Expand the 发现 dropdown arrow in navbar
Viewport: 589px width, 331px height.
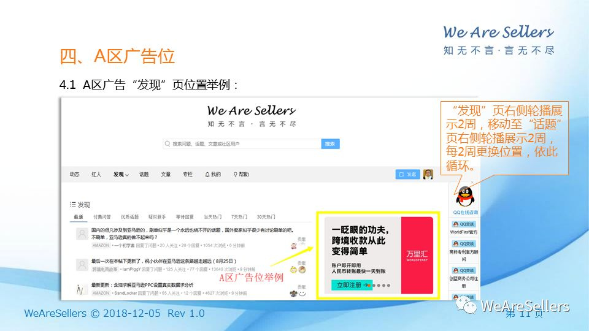127,175
